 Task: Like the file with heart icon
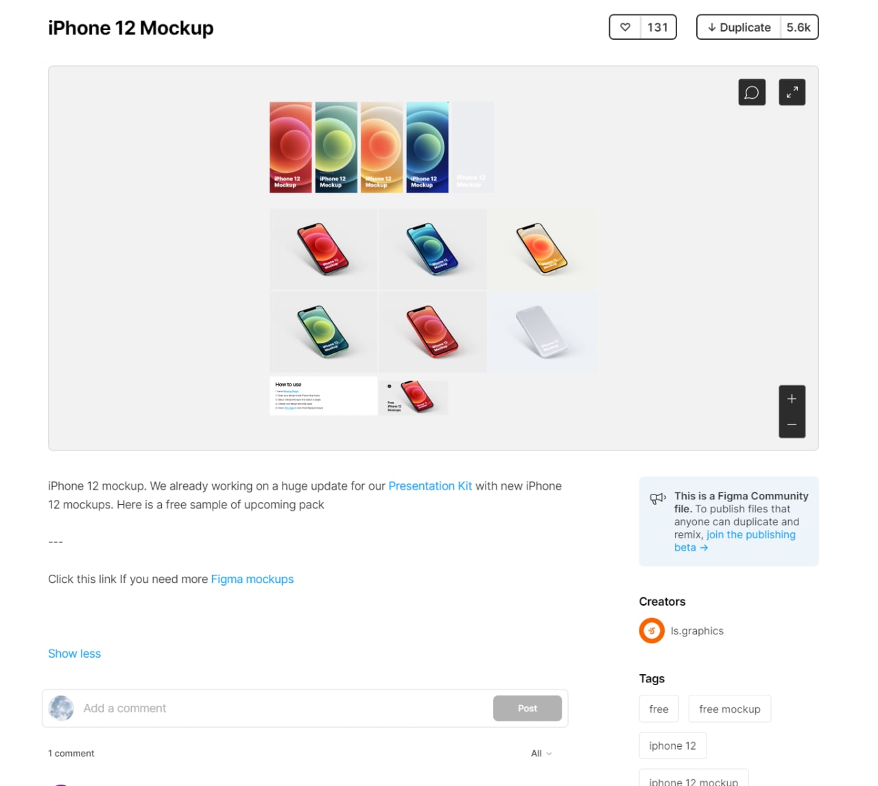(625, 27)
